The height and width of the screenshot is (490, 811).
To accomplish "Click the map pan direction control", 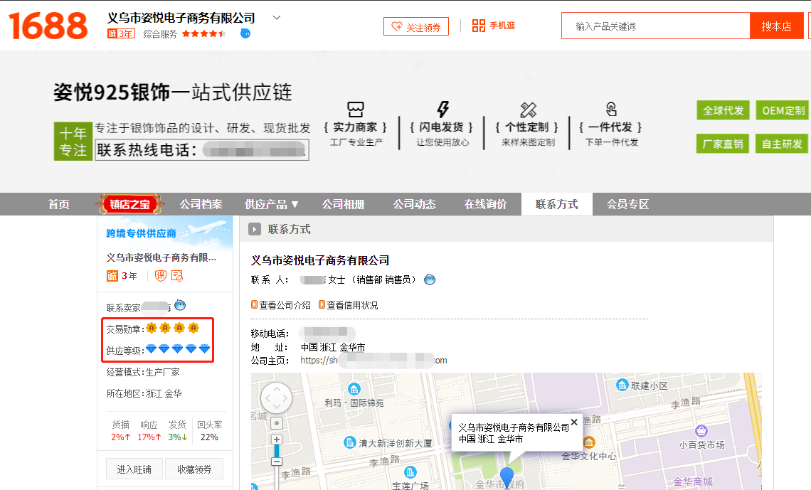I will tap(276, 398).
